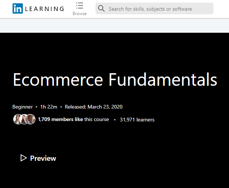
Task: Click the Preview play triangle icon
Action: [x=24, y=158]
